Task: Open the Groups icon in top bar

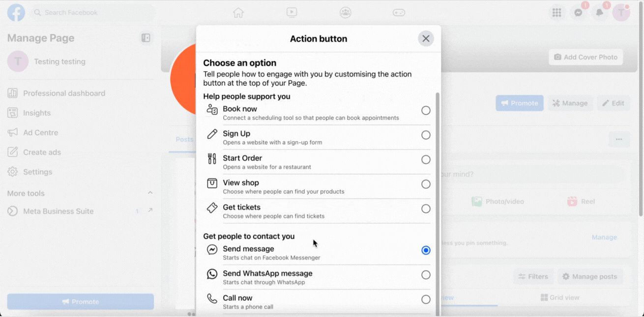Action: coord(346,13)
